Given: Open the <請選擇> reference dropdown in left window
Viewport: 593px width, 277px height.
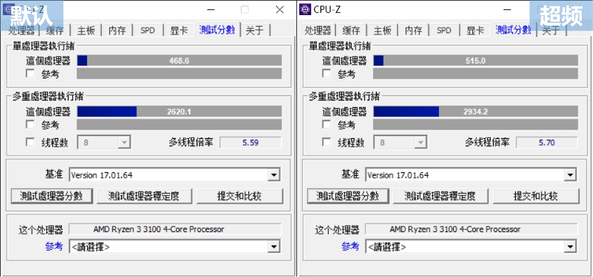Looking at the screenshot, I should pyautogui.click(x=274, y=247).
